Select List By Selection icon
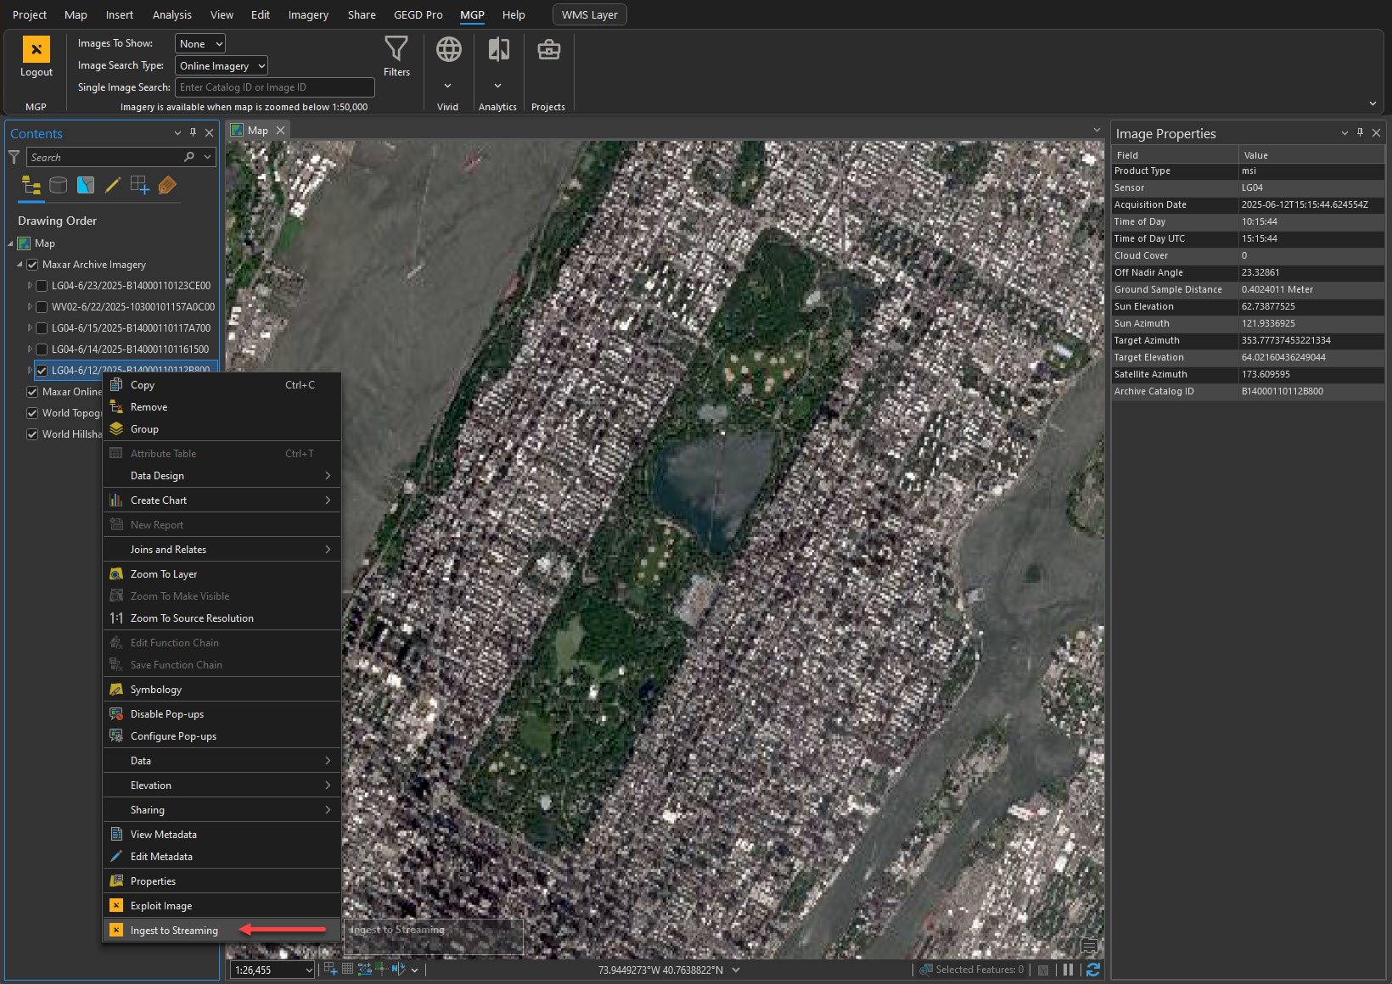The image size is (1392, 984). click(x=86, y=185)
